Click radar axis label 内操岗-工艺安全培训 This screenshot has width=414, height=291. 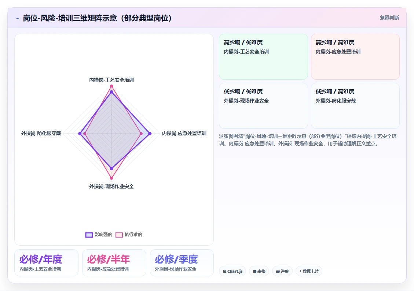point(111,80)
